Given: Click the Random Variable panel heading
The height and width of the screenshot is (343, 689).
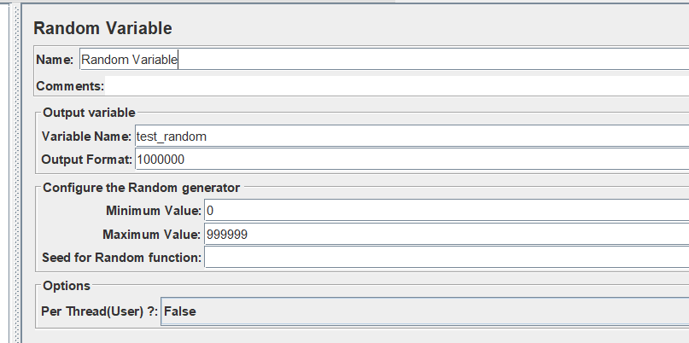Looking at the screenshot, I should (102, 28).
